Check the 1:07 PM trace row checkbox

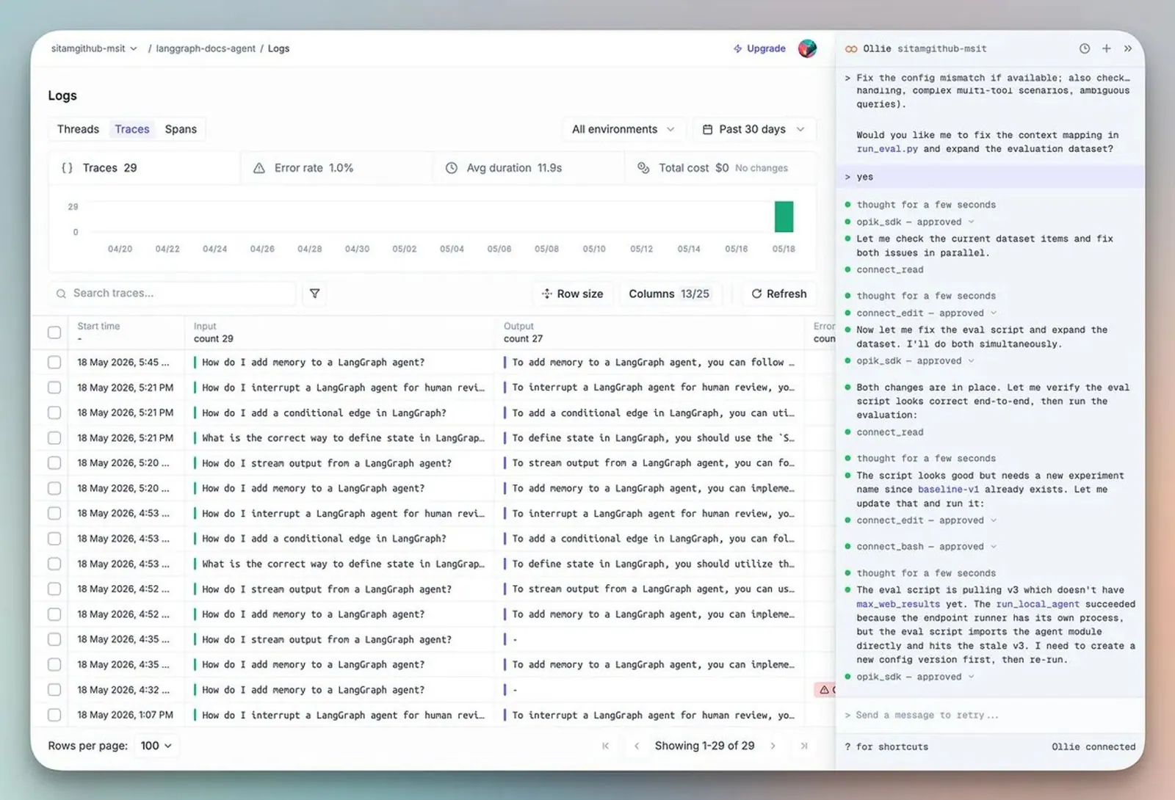point(54,715)
